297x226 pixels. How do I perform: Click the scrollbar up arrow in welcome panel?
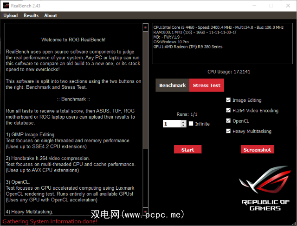[x=145, y=27]
